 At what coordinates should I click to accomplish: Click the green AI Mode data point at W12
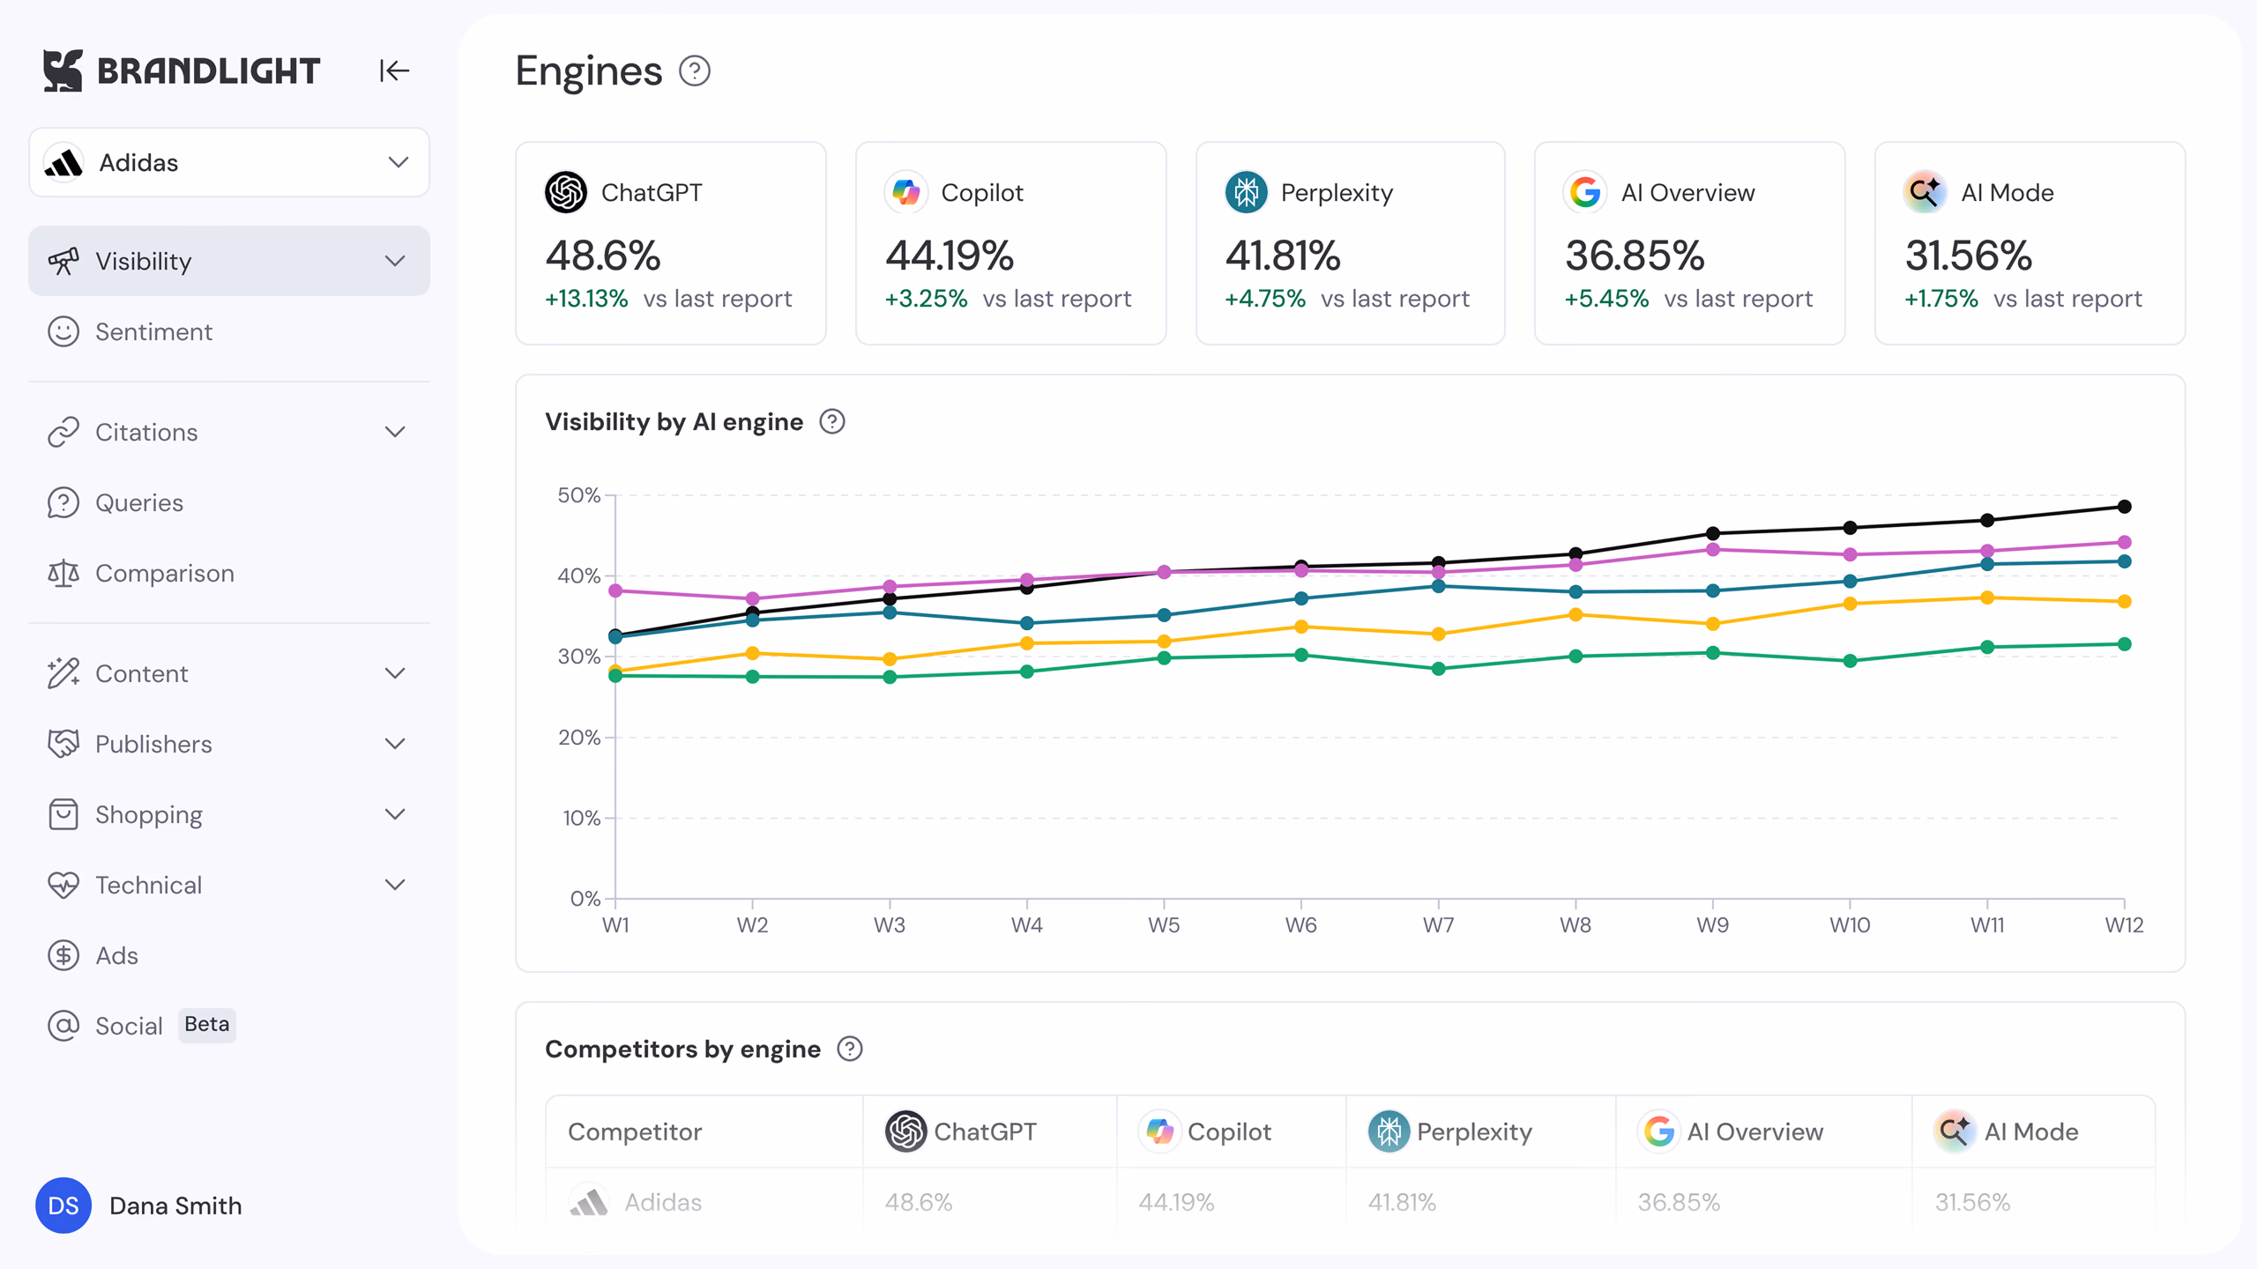pos(2125,644)
